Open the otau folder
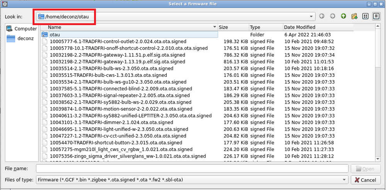Viewport: 386px width, 190px height. (54, 35)
